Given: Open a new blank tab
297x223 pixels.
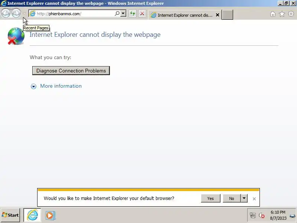Looking at the screenshot, I should pyautogui.click(x=227, y=15).
